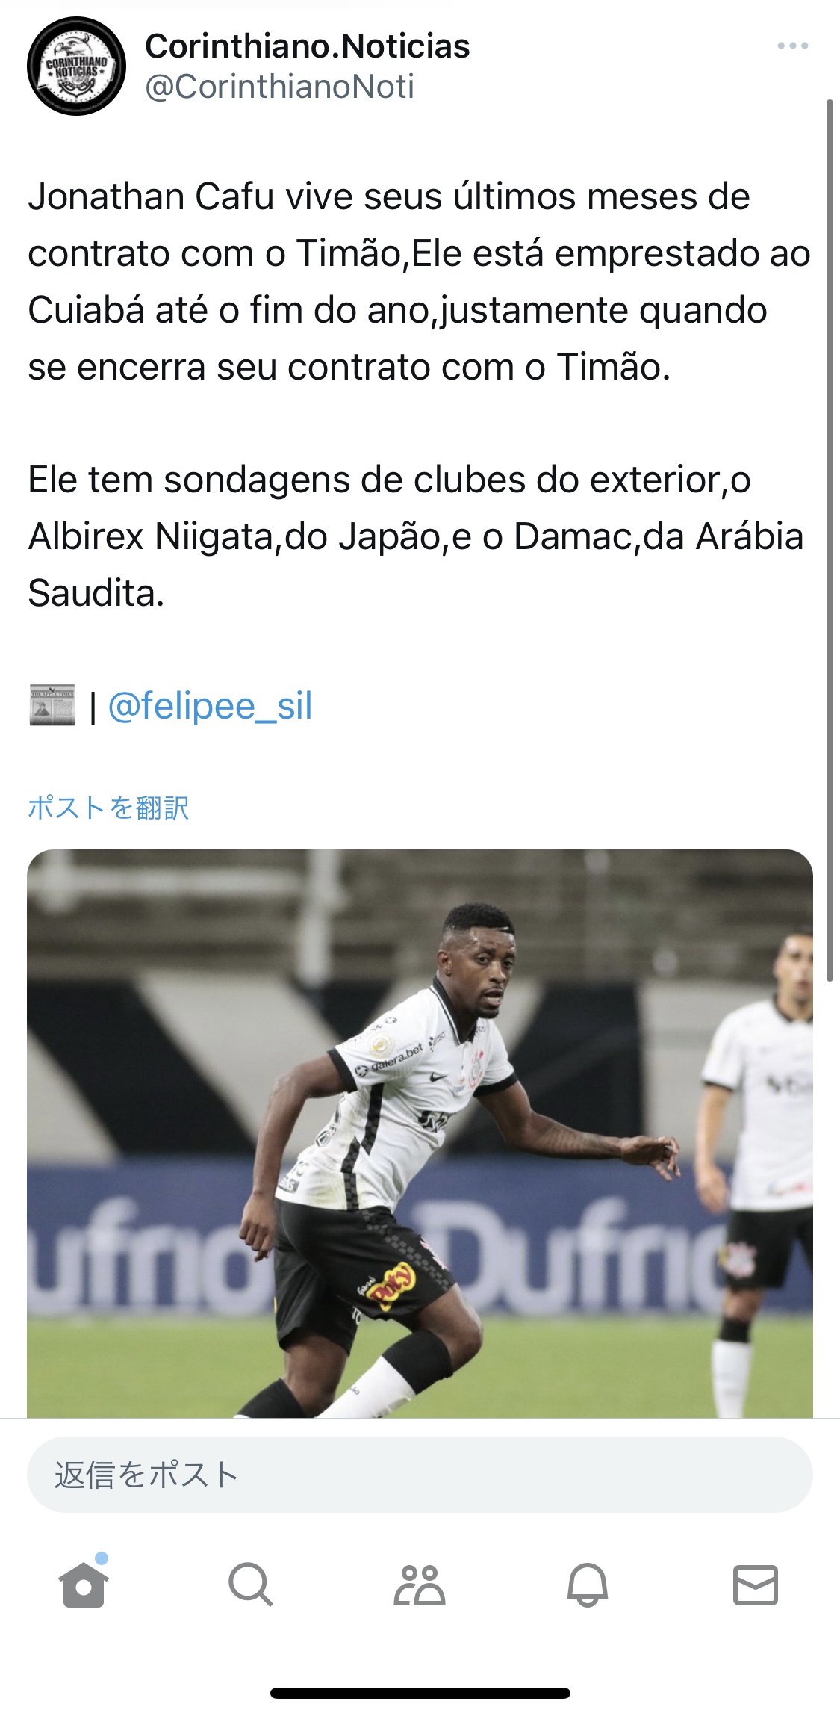The height and width of the screenshot is (1716, 840).
Task: Click the Corinthiano.Noticias display name
Action: point(308,46)
